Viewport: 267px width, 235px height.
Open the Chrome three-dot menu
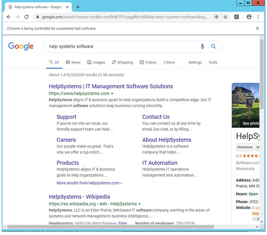pos(258,17)
